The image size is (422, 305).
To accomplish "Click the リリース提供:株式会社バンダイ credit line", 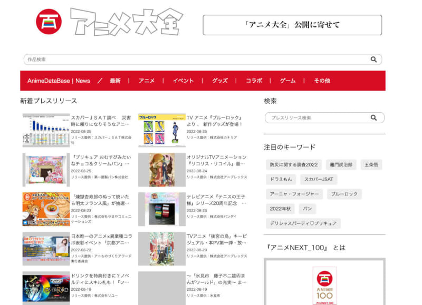I will click(212, 217).
